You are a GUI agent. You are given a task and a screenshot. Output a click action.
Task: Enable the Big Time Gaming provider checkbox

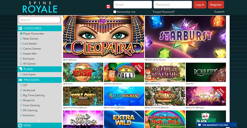click(x=21, y=95)
